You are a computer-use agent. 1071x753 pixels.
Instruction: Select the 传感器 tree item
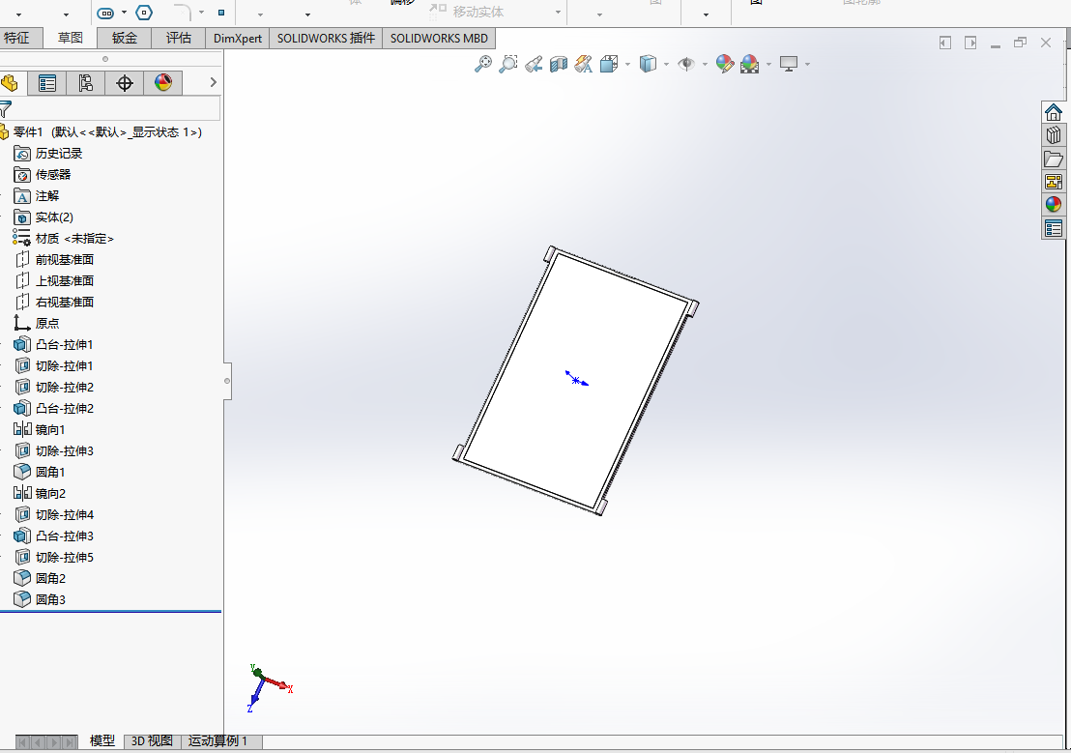coord(53,174)
